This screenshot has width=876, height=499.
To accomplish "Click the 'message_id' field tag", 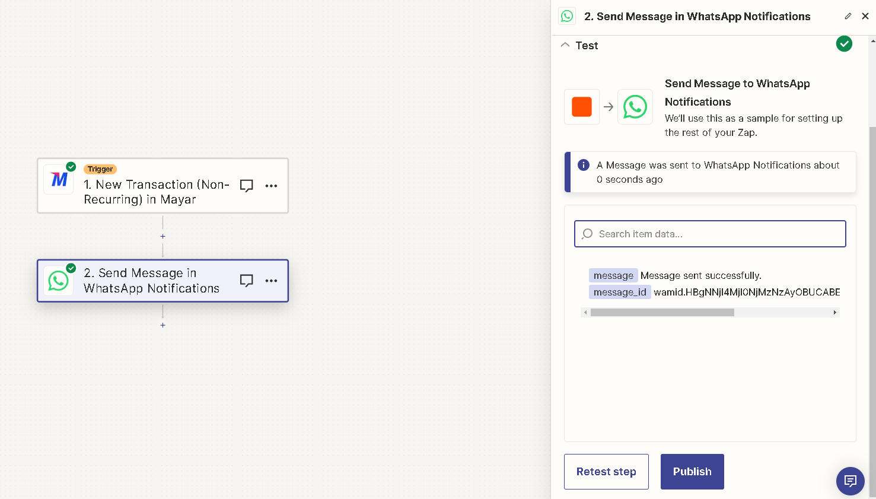I will (x=620, y=292).
